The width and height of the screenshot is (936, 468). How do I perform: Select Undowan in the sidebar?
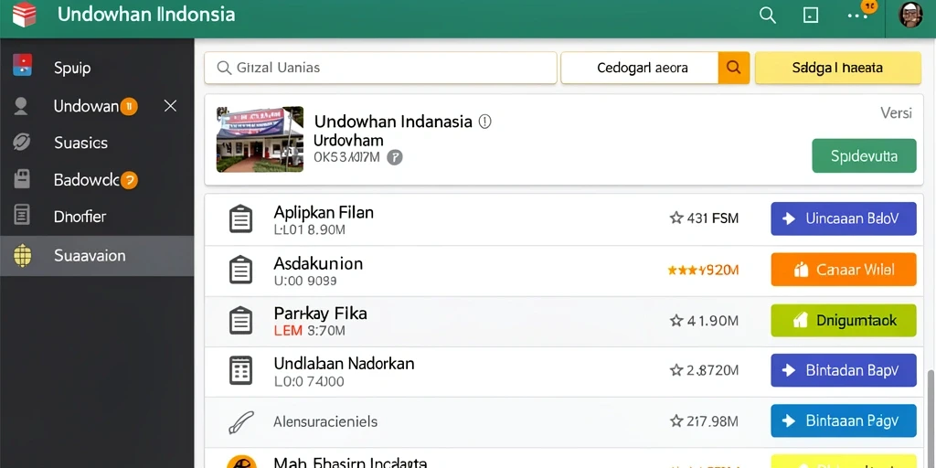[97, 106]
